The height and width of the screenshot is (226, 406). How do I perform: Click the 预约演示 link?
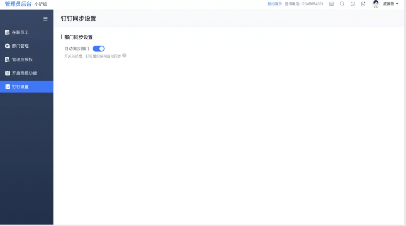(275, 4)
